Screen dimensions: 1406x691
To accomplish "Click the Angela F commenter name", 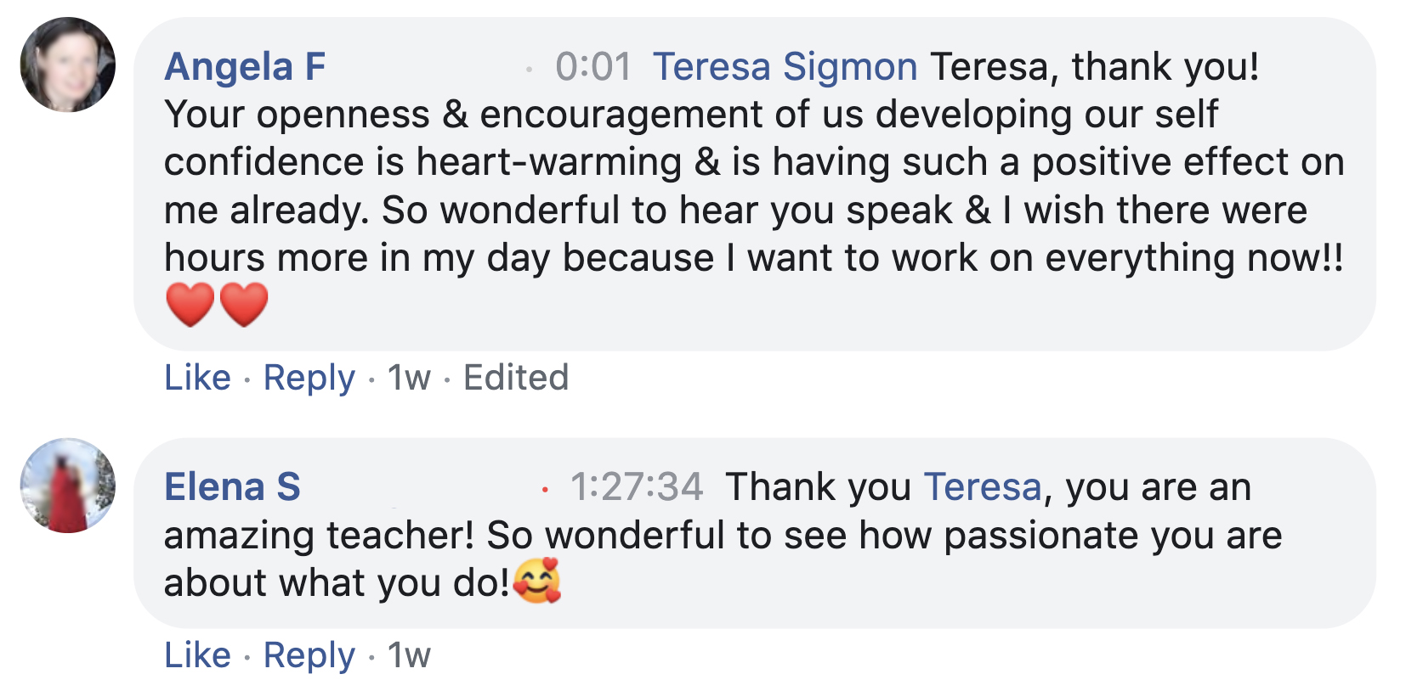I will (245, 66).
